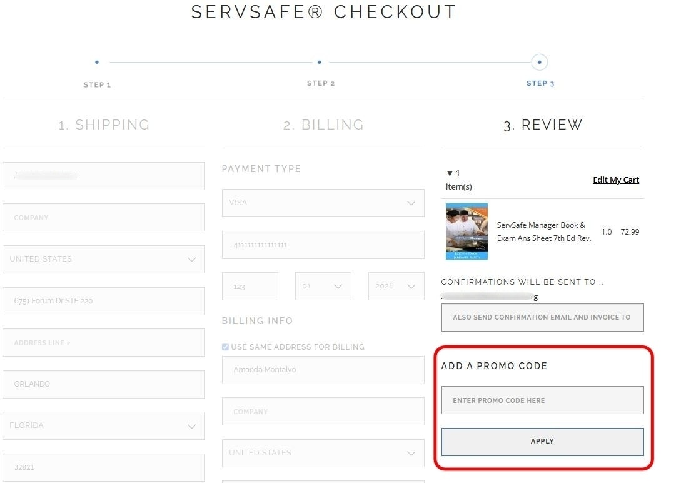Click the credit card number field
Image resolution: width=691 pixels, height=483 pixels.
[x=323, y=245]
